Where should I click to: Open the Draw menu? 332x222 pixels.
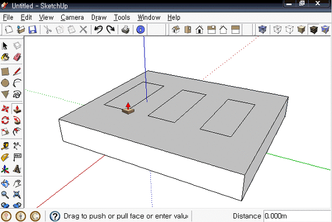[x=98, y=17]
